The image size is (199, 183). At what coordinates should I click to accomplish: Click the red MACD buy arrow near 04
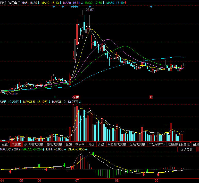pos(10,172)
